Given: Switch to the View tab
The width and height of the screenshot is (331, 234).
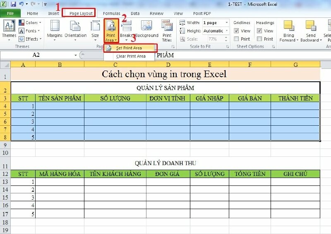Looking at the screenshot, I should coord(178,13).
